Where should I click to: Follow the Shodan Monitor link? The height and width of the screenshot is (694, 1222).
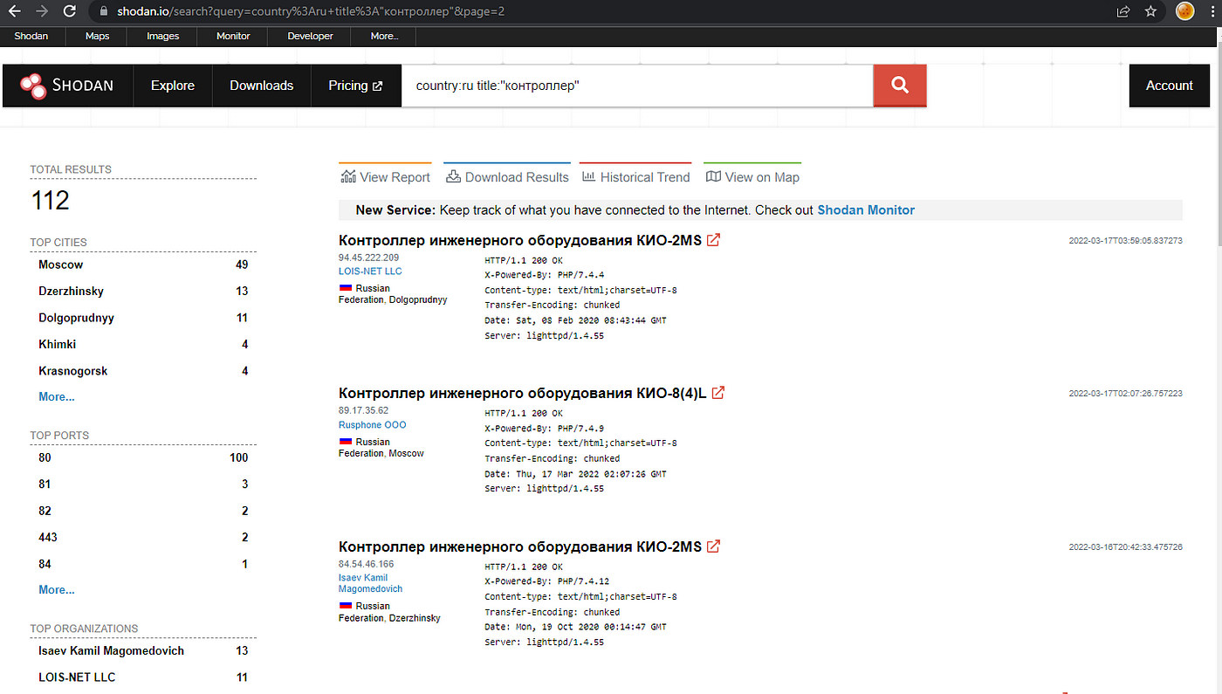(866, 210)
